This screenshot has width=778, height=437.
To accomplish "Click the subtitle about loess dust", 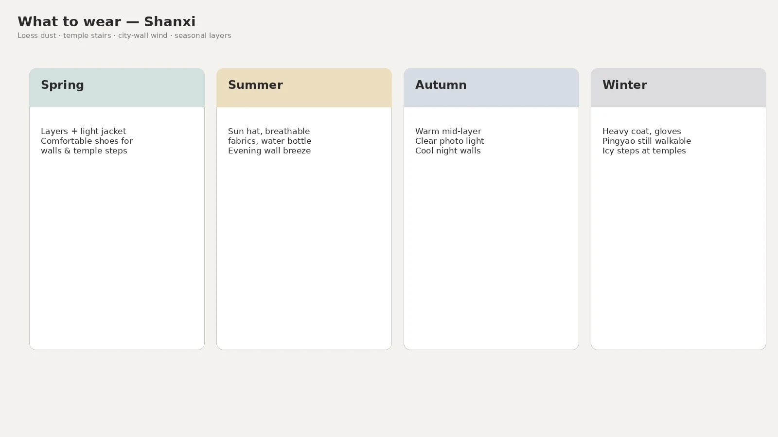I will point(124,35).
